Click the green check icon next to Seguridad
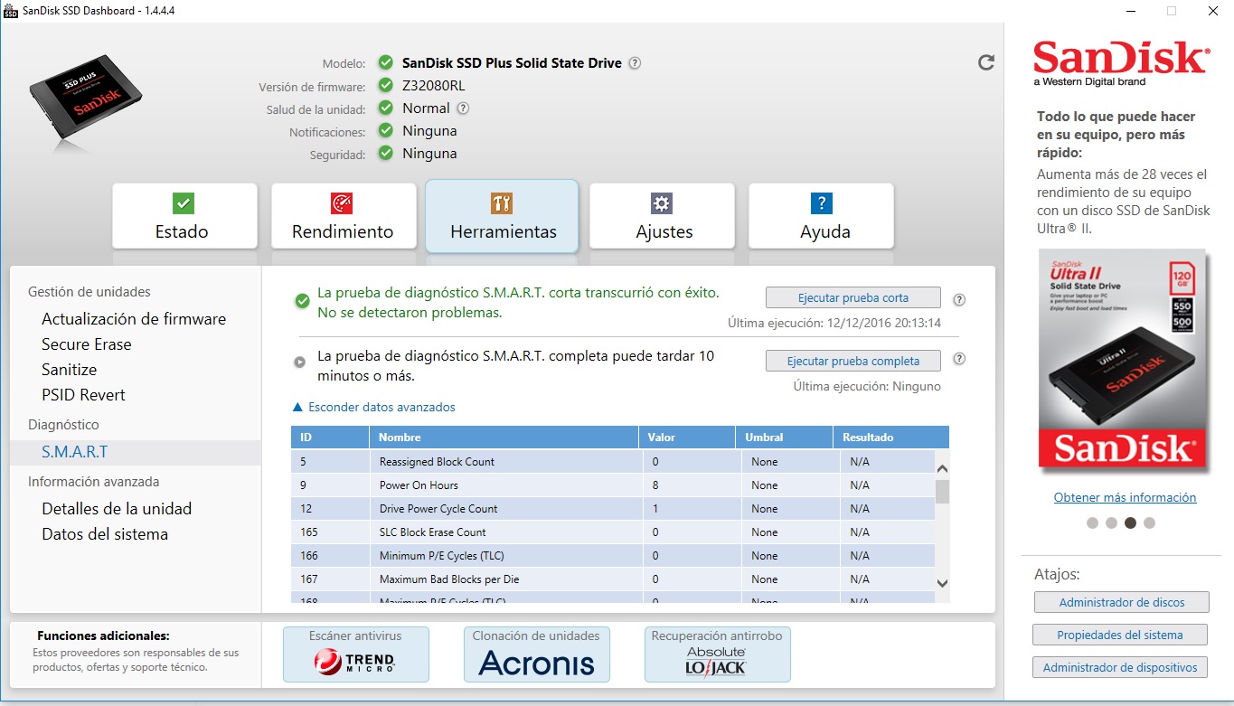Viewport: 1234px width, 706px height. coord(386,154)
